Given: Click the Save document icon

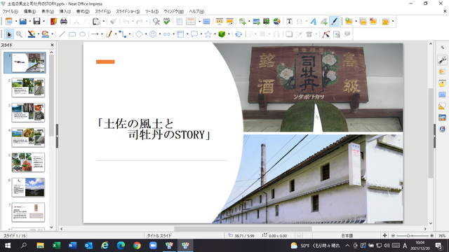Looking at the screenshot, I should pos(36,22).
